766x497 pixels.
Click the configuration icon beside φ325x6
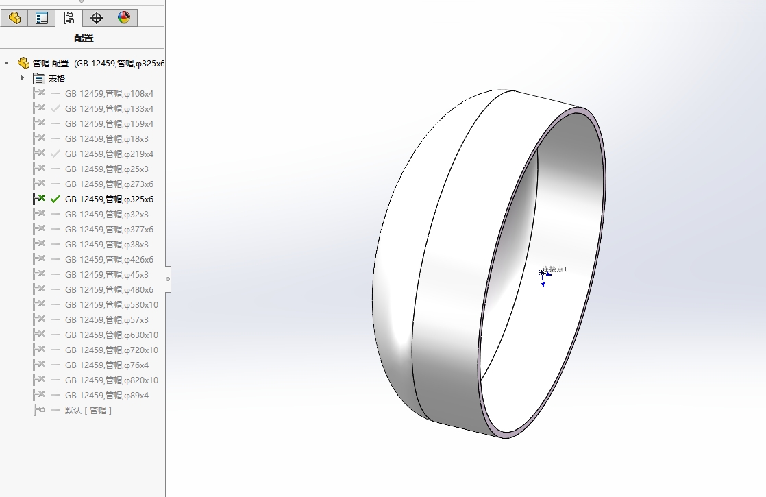point(39,199)
